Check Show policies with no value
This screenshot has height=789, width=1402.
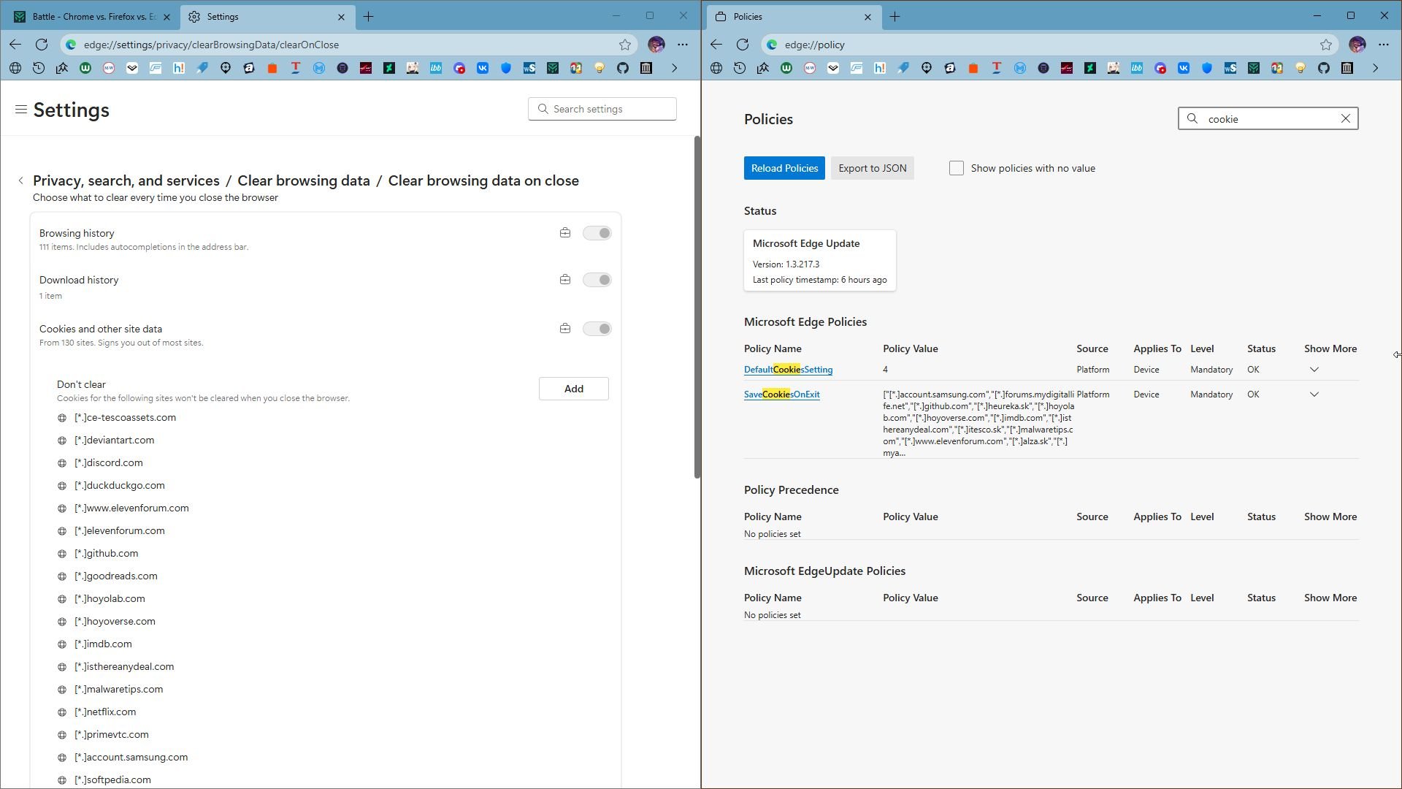coord(957,168)
